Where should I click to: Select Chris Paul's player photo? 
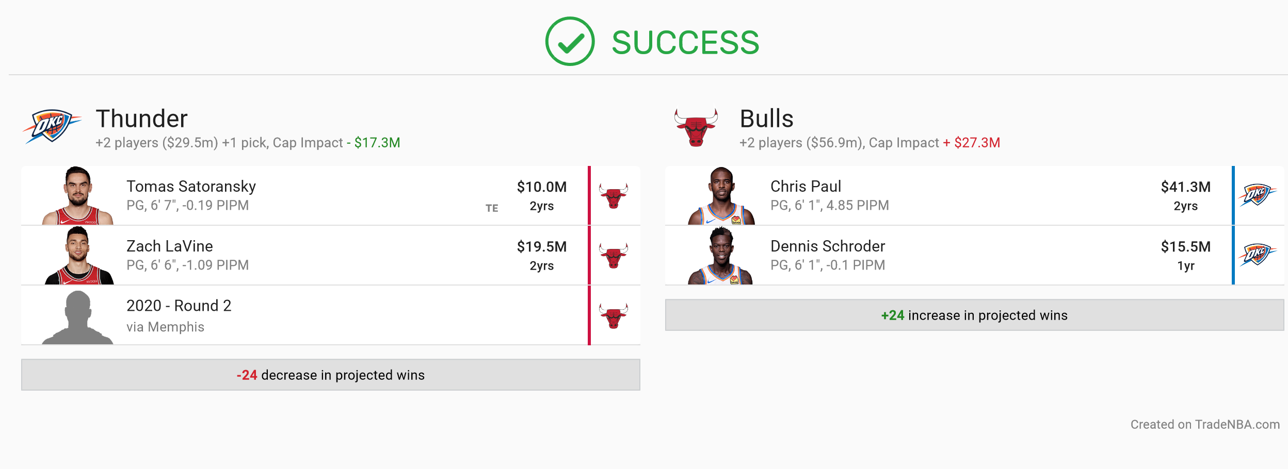[721, 195]
